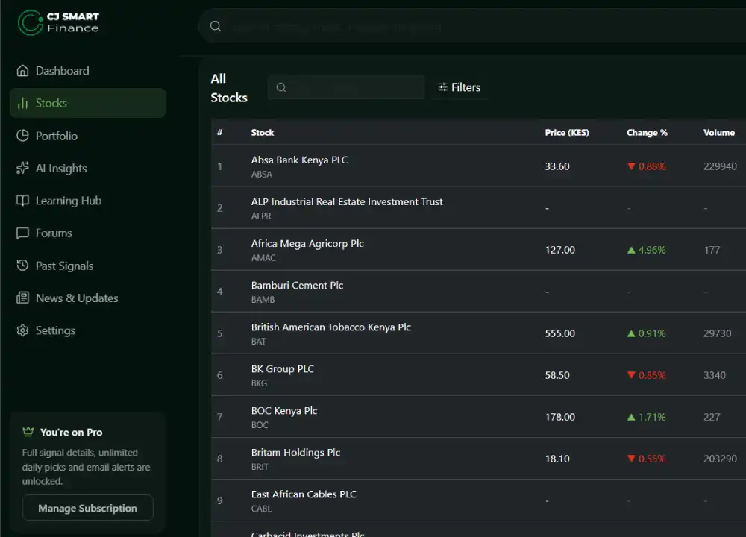This screenshot has width=746, height=537.
Task: Sort by the Price (KES) column header
Action: coord(567,132)
